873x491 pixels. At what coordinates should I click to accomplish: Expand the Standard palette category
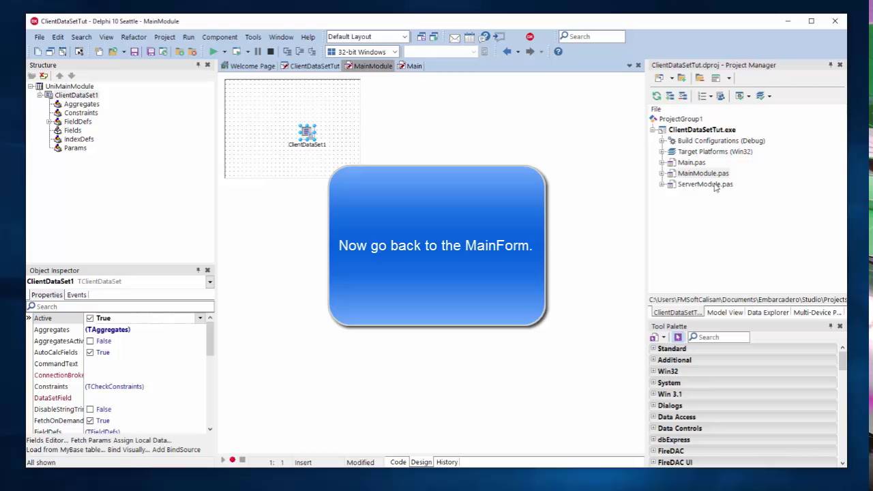[x=653, y=348]
